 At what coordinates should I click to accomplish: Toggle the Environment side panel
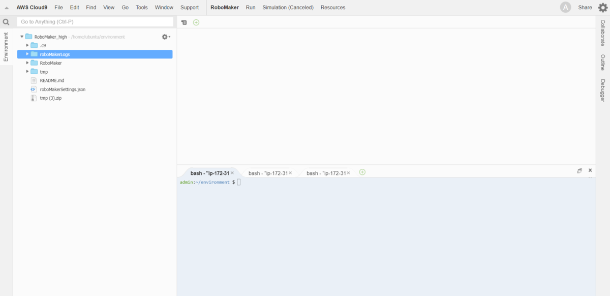(6, 47)
